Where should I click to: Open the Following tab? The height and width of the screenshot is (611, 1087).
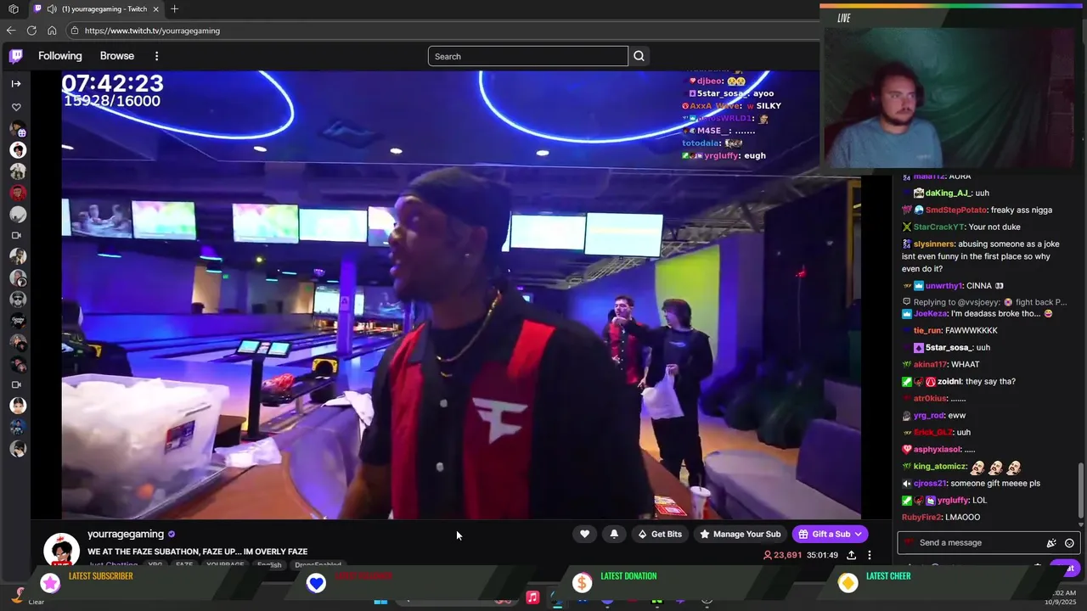click(x=60, y=56)
